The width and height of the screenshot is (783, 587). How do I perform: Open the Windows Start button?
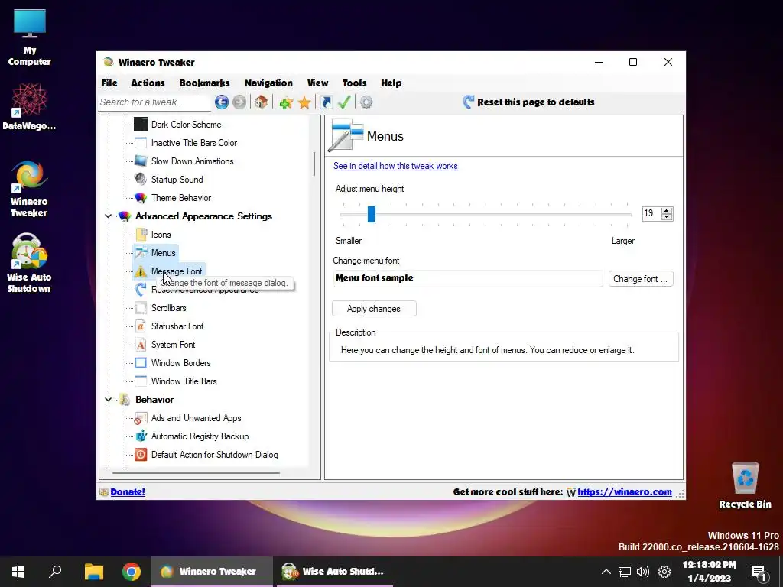tap(18, 572)
